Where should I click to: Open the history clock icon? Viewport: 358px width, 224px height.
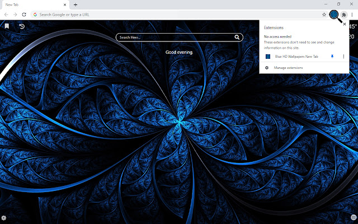(22, 26)
